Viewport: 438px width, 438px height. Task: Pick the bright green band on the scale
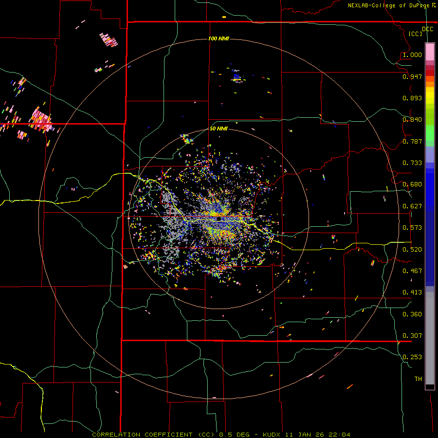coord(430,133)
